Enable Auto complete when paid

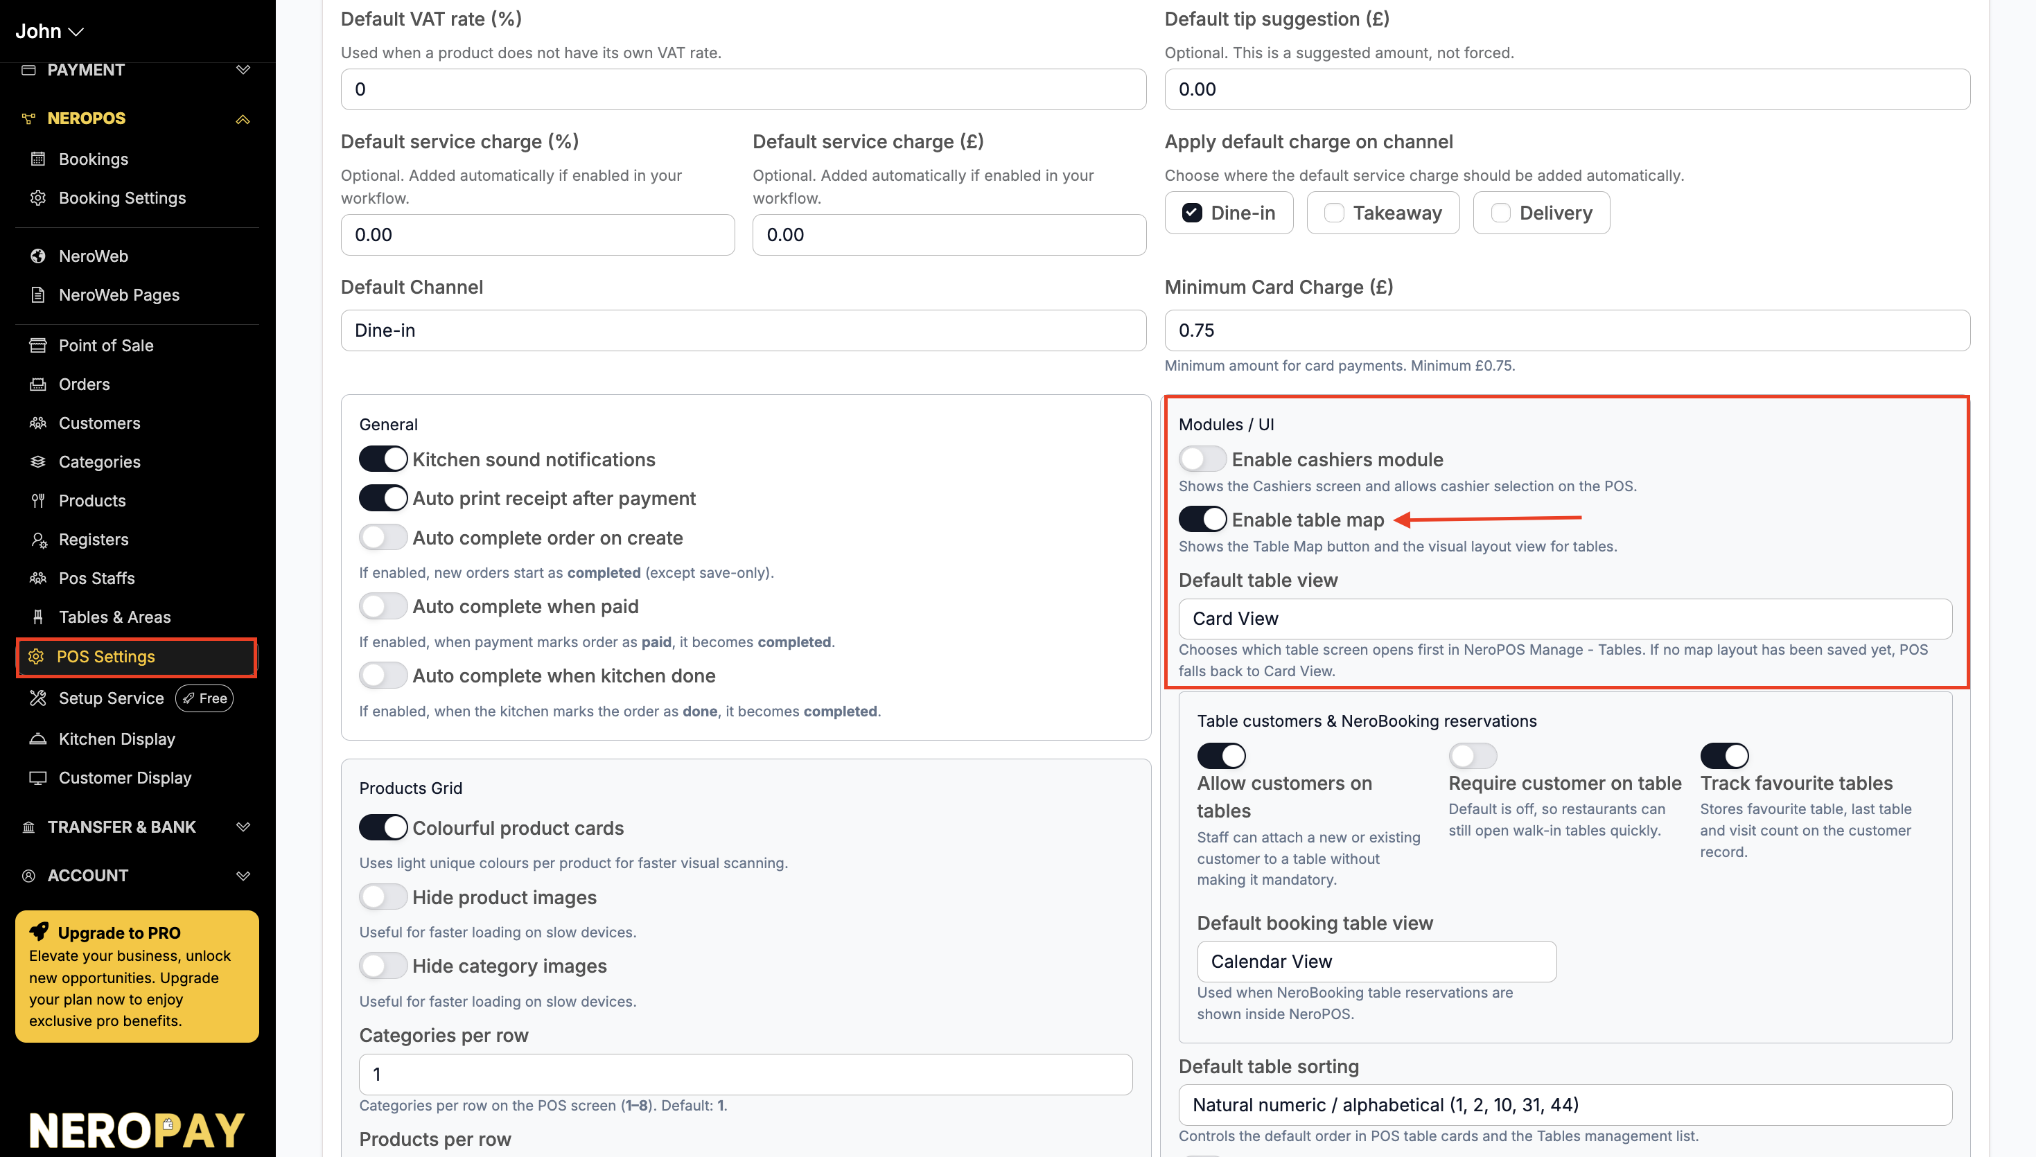click(x=383, y=606)
